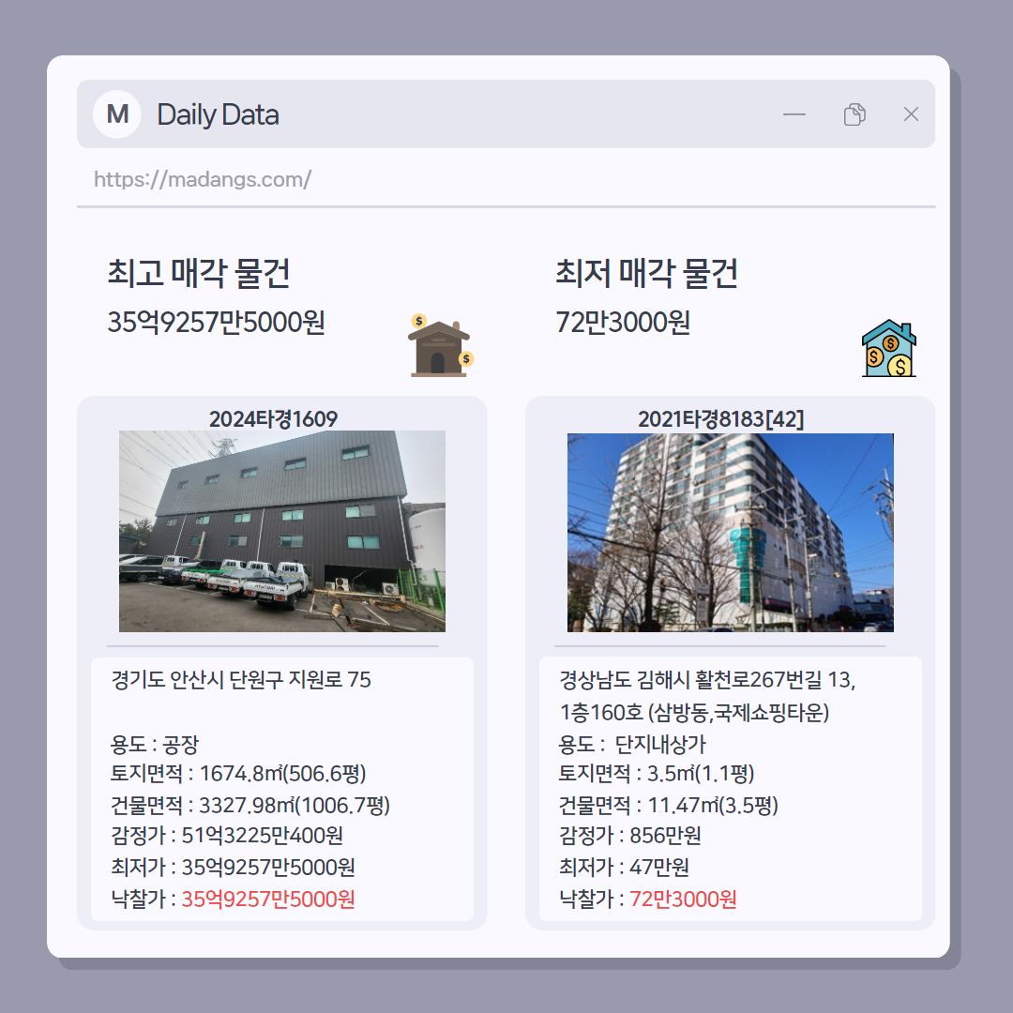Viewport: 1013px width, 1013px height.
Task: Click the brown house with coins icon
Action: (441, 345)
